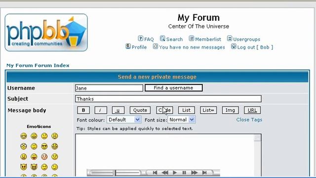The image size is (316, 178).
Task: Focus the Subject field containing Thanks
Action: pos(168,99)
